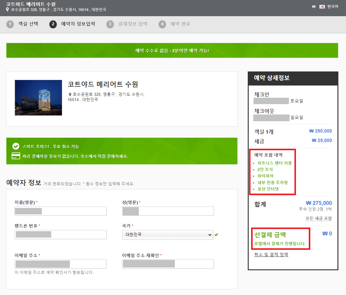
Task: Select 예약 완료 step
Action: (x=180, y=24)
